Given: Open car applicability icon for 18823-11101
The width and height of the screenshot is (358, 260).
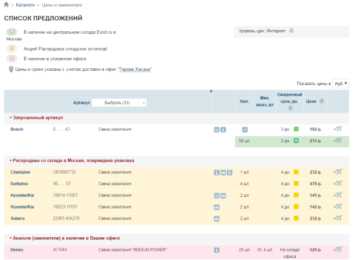Looking at the screenshot, I should 217,207.
